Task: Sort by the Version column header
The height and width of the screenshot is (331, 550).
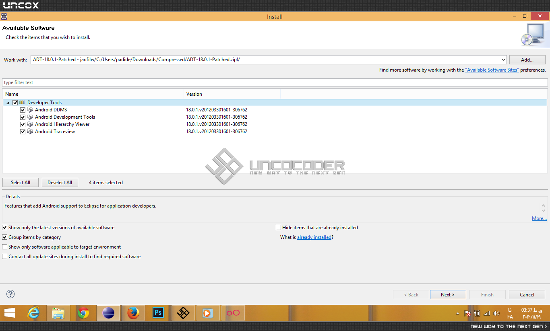Action: [232, 94]
